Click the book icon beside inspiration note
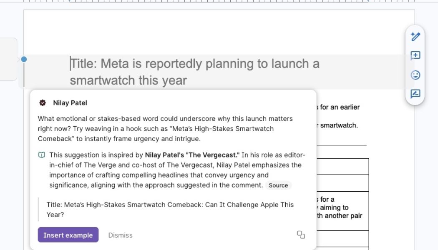Viewport: 438px width, 250px height. pos(42,155)
